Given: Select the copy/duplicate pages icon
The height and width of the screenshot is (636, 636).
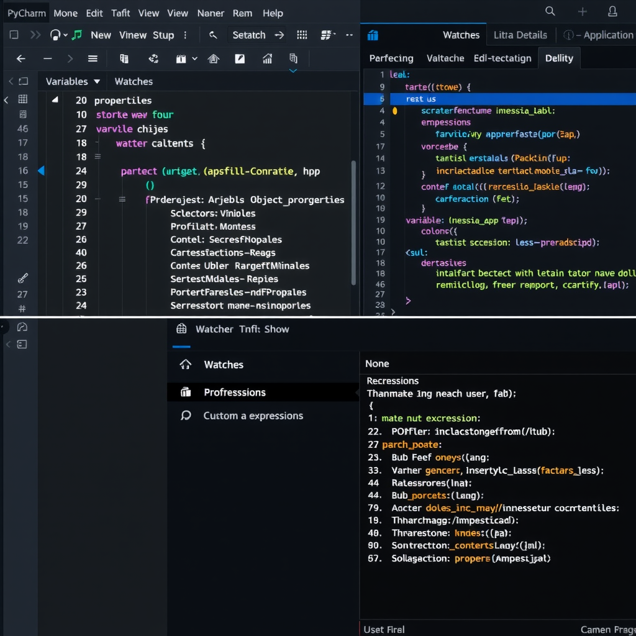Looking at the screenshot, I should point(292,59).
